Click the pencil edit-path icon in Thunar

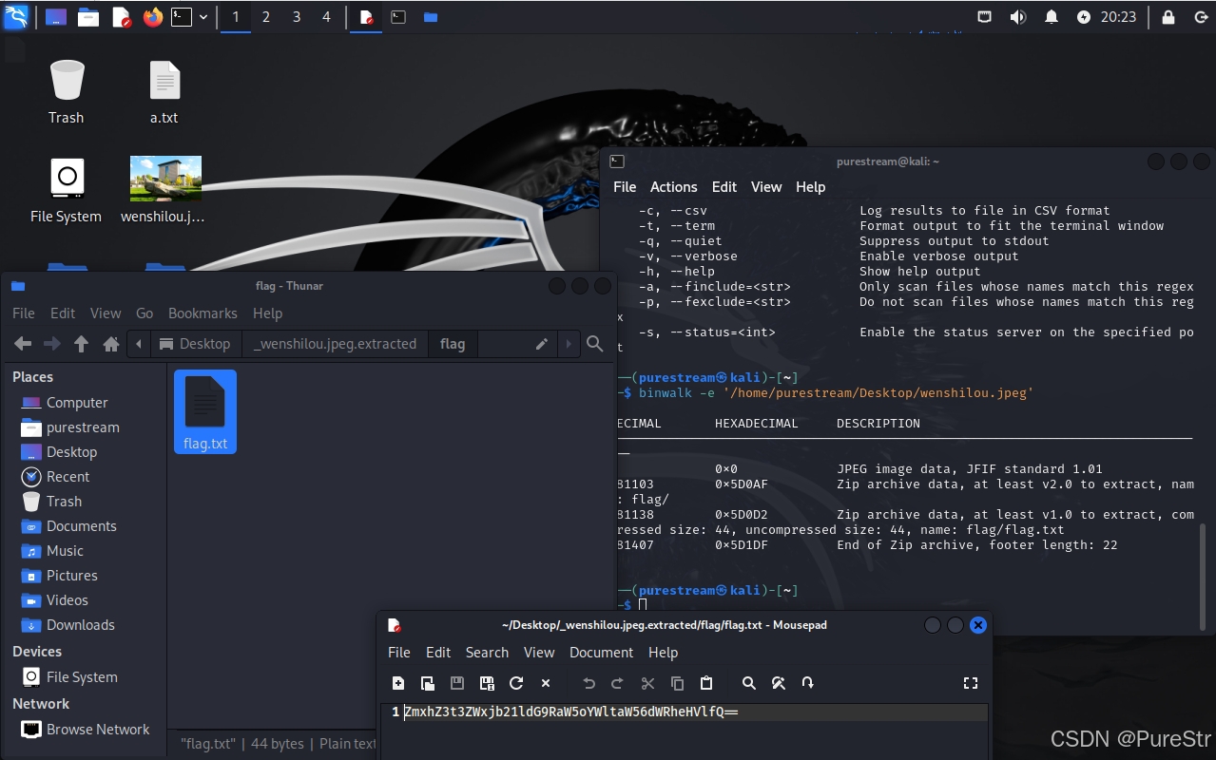pyautogui.click(x=542, y=344)
